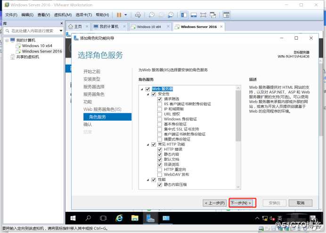Open the Windows Start button in the VM

click(x=73, y=218)
